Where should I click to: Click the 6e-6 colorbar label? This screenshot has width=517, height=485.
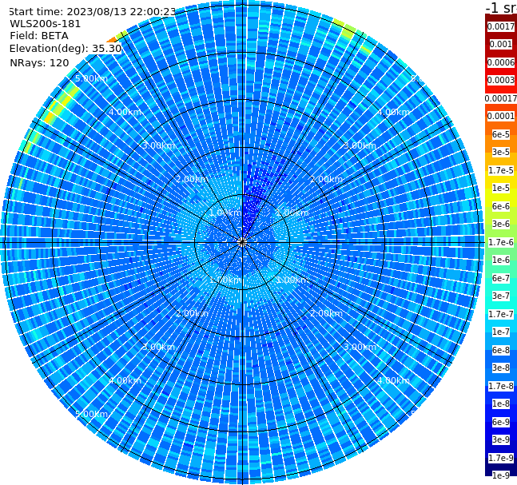[501, 206]
